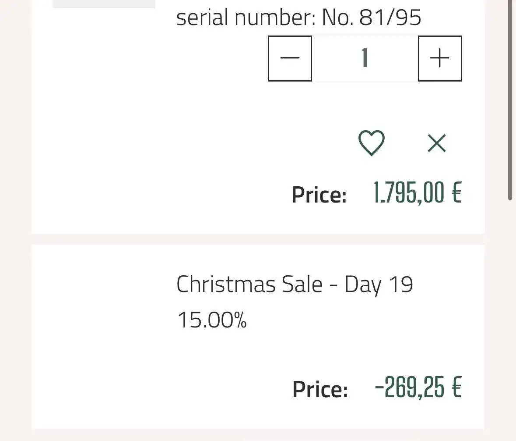
Task: Click the blank space under the quantity stepper
Action: click(x=365, y=102)
